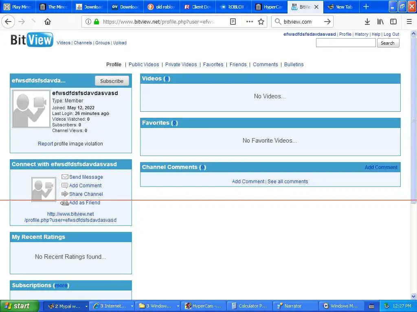
Task: Click the profile URL link in Connect box
Action: pyautogui.click(x=70, y=217)
